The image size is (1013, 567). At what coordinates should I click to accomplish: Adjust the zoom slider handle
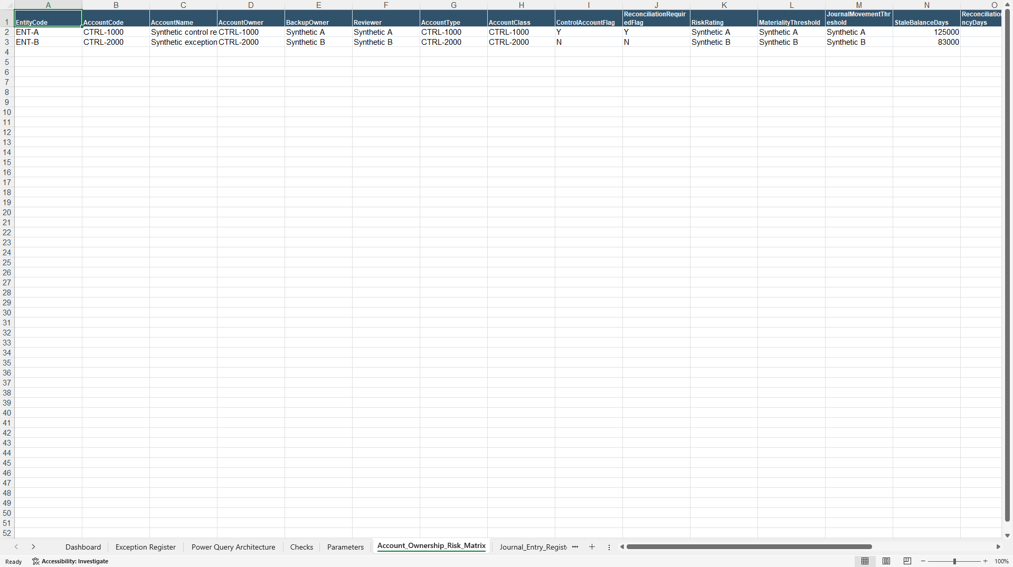tap(954, 561)
